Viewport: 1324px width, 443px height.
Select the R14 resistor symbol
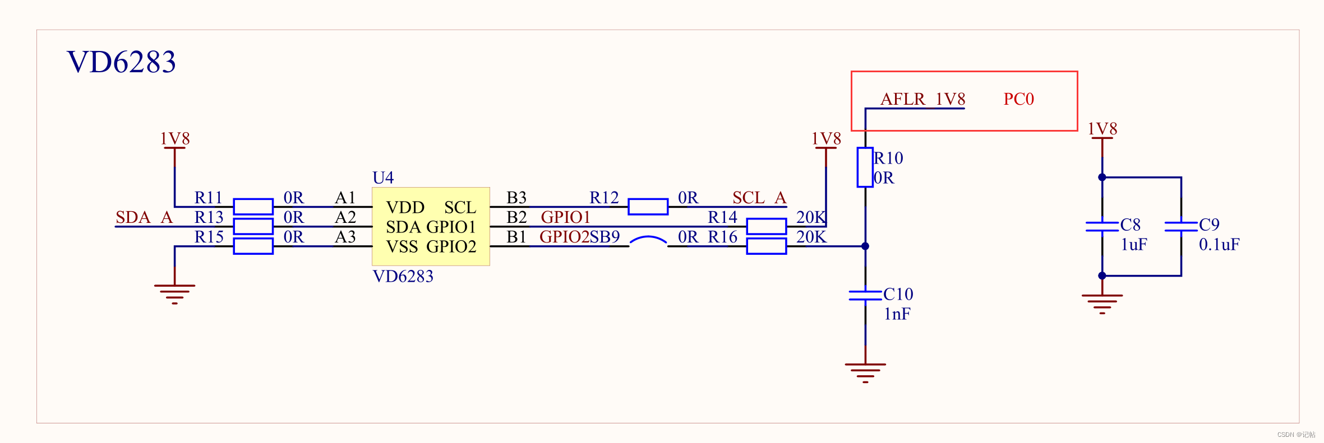click(766, 226)
